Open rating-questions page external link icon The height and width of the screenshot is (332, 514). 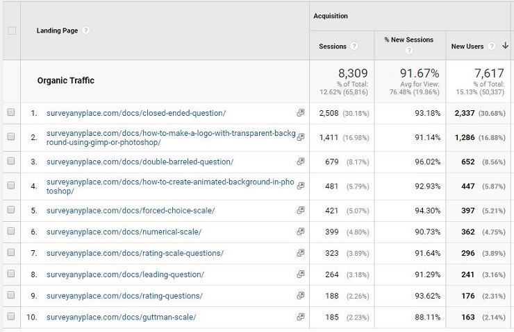point(300,295)
